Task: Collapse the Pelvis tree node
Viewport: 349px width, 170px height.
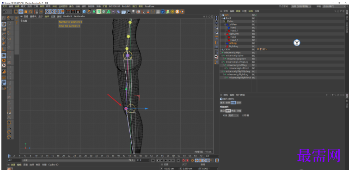Action: pos(223,21)
